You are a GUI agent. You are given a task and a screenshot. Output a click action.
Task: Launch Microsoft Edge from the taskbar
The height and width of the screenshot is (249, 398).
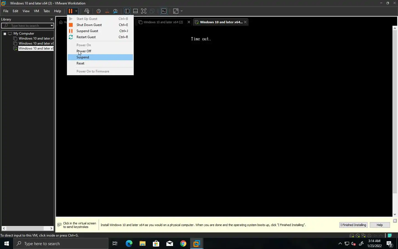(x=129, y=243)
